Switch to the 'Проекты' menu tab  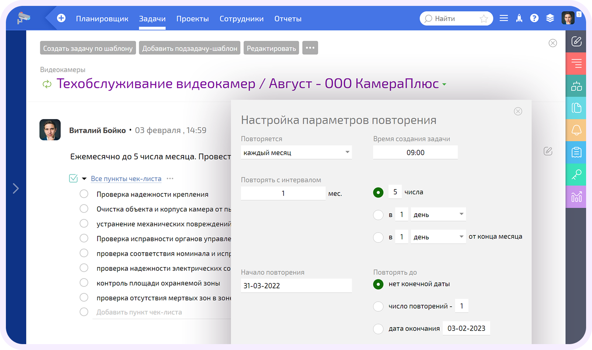pos(193,18)
